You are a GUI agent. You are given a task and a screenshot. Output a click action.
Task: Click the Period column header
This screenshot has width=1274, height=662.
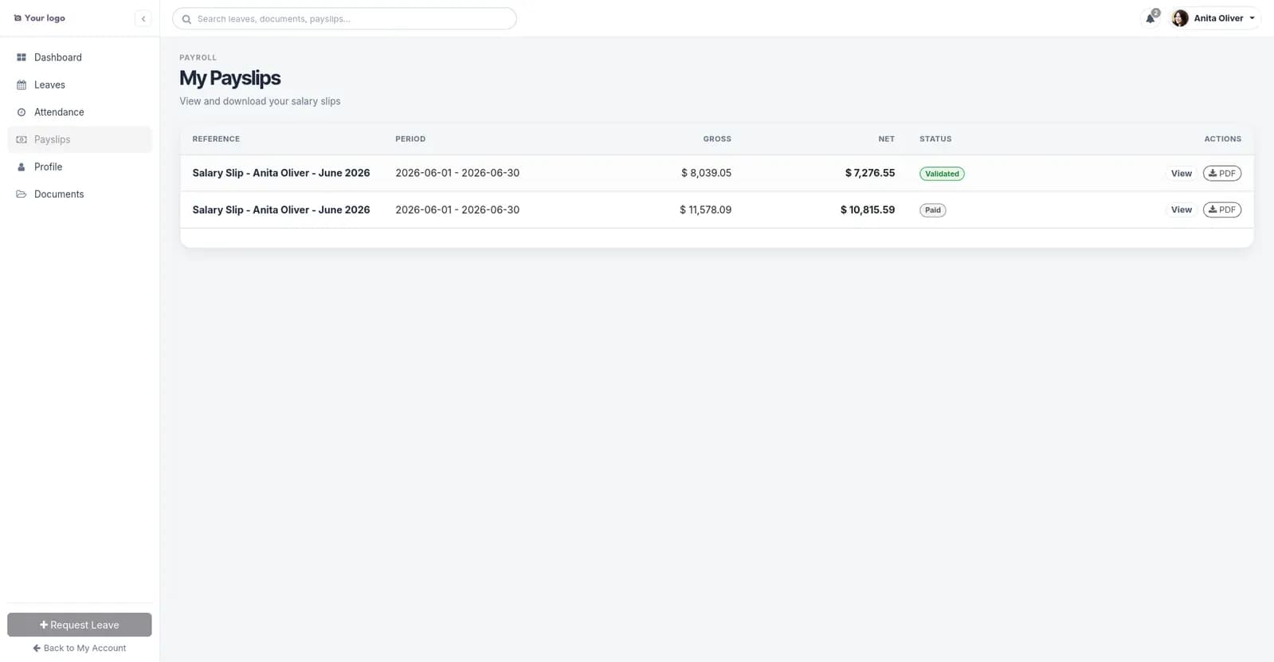click(410, 139)
